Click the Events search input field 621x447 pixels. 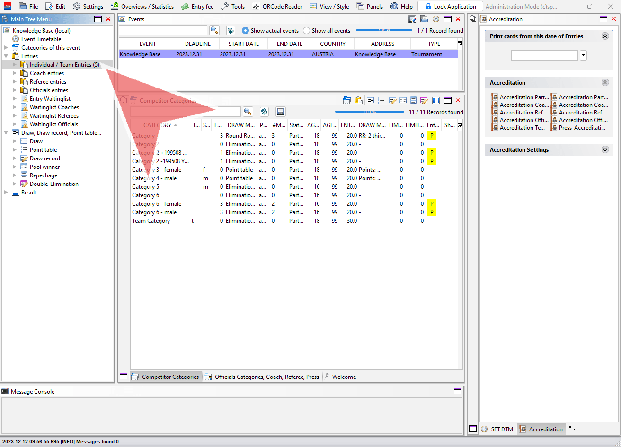[163, 30]
